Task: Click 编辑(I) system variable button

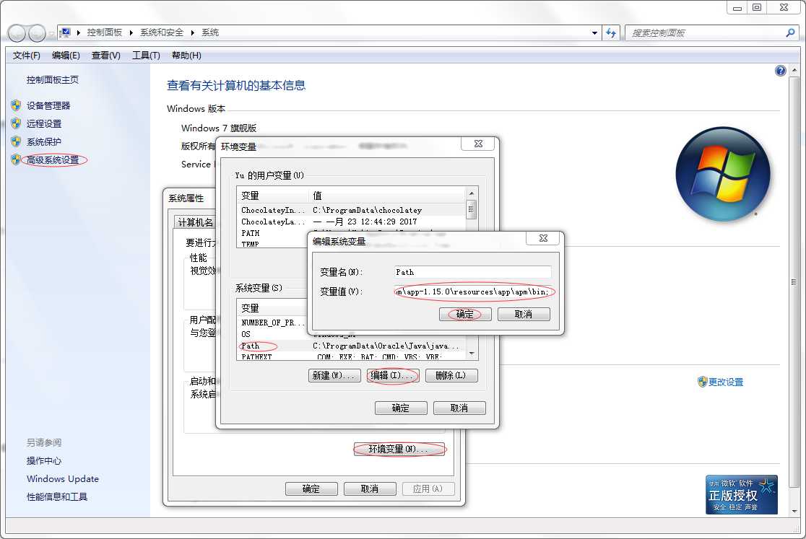Action: (393, 375)
